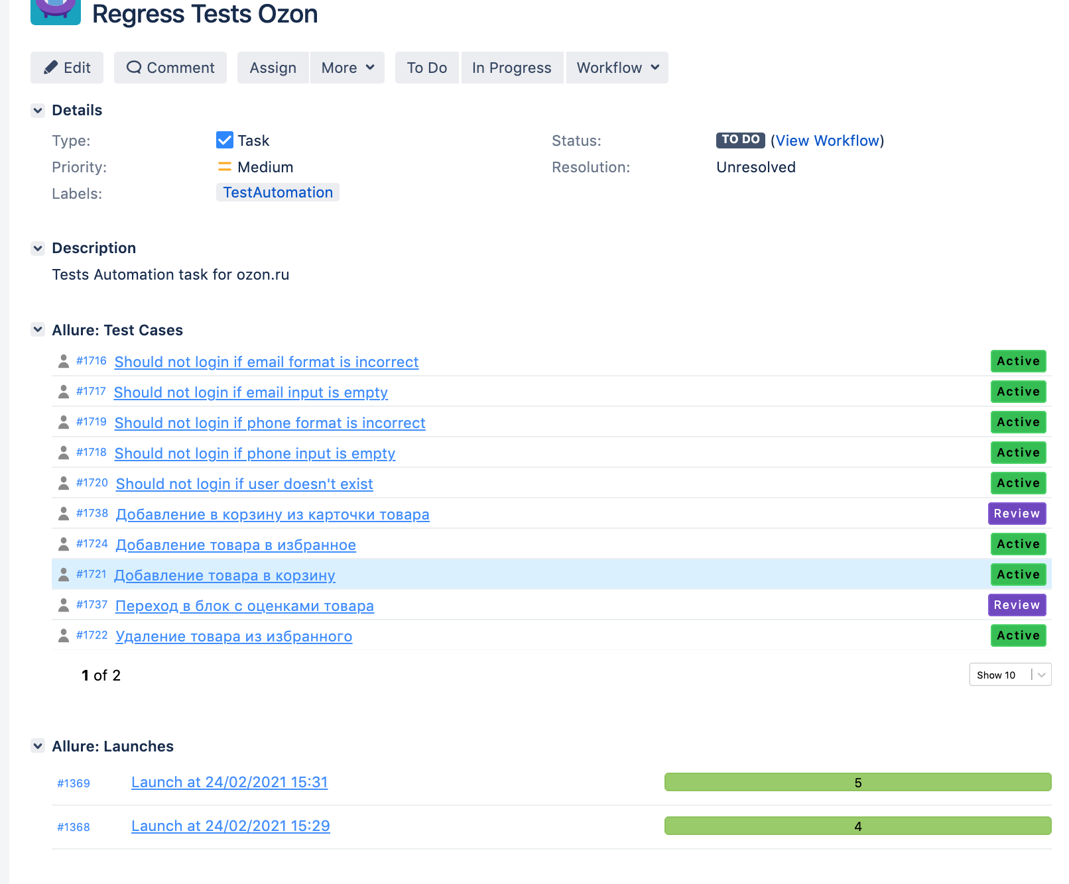The width and height of the screenshot is (1069, 884).
Task: Open the View Workflow link
Action: (828, 140)
